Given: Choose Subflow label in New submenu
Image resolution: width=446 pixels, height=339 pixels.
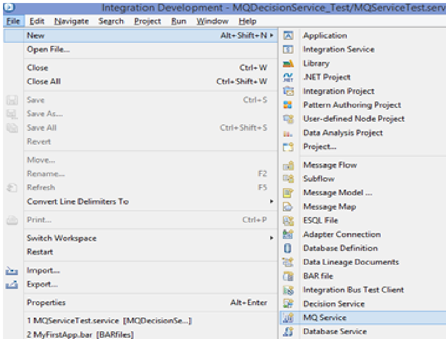Looking at the screenshot, I should coord(319,179).
